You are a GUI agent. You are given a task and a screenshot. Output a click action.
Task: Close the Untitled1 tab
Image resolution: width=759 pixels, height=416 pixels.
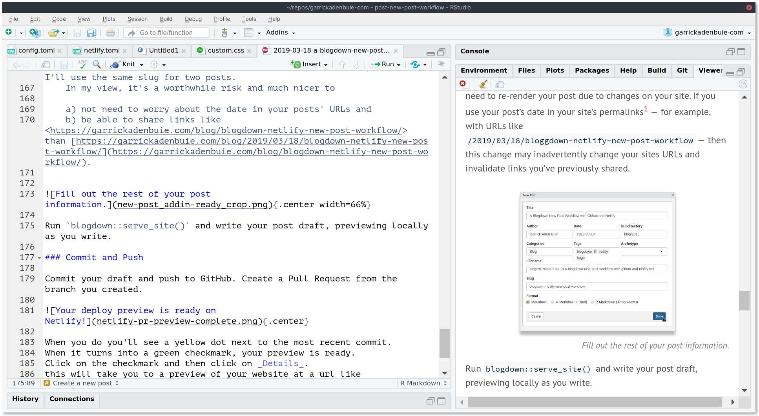[x=183, y=51]
